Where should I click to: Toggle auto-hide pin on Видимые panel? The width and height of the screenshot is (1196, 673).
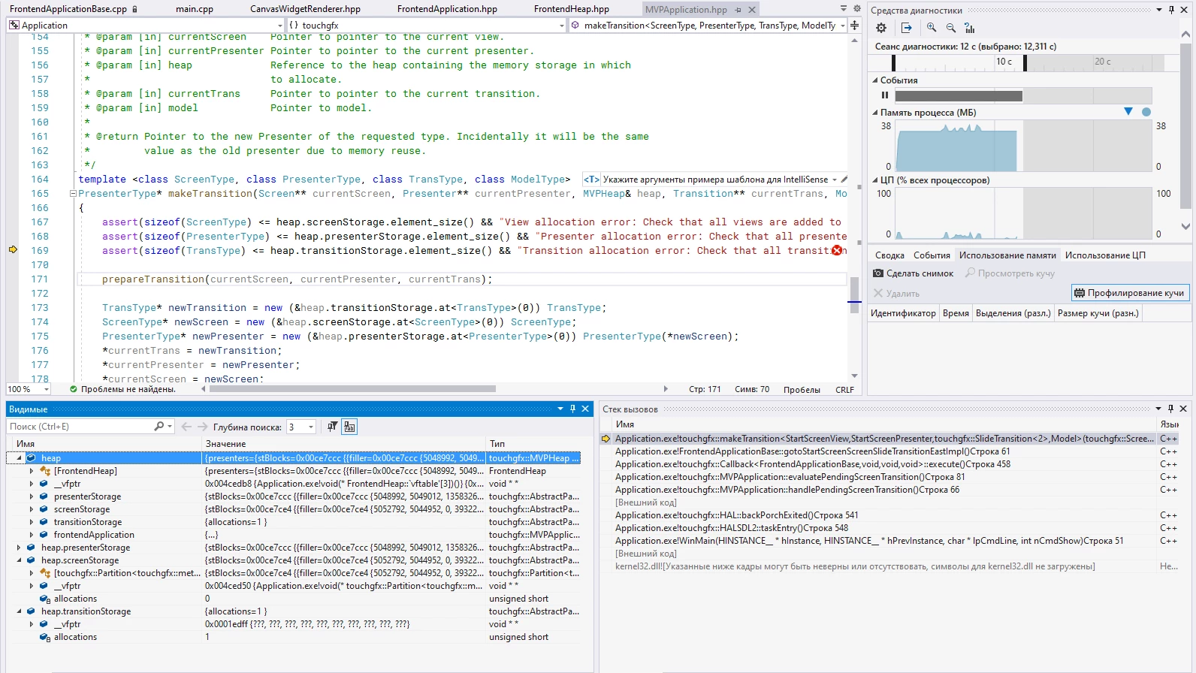(572, 409)
